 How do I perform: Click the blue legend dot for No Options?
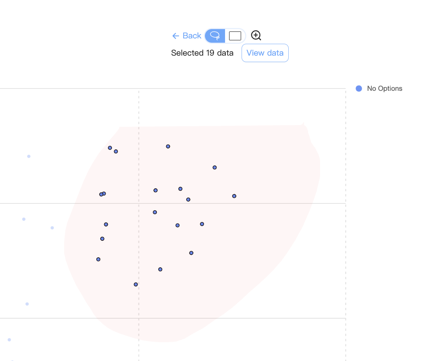tap(359, 89)
